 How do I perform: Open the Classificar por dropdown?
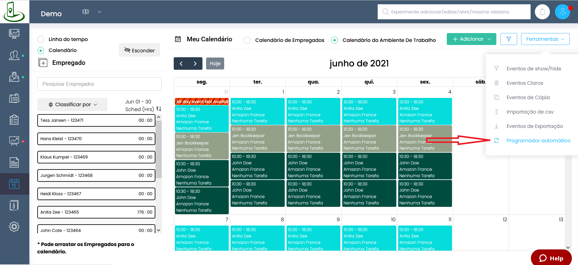point(72,105)
